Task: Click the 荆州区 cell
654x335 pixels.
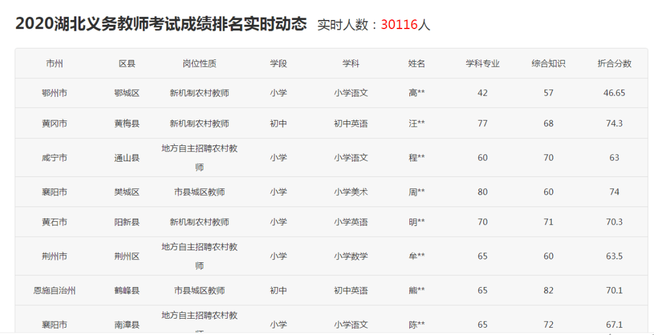Action: [x=127, y=256]
